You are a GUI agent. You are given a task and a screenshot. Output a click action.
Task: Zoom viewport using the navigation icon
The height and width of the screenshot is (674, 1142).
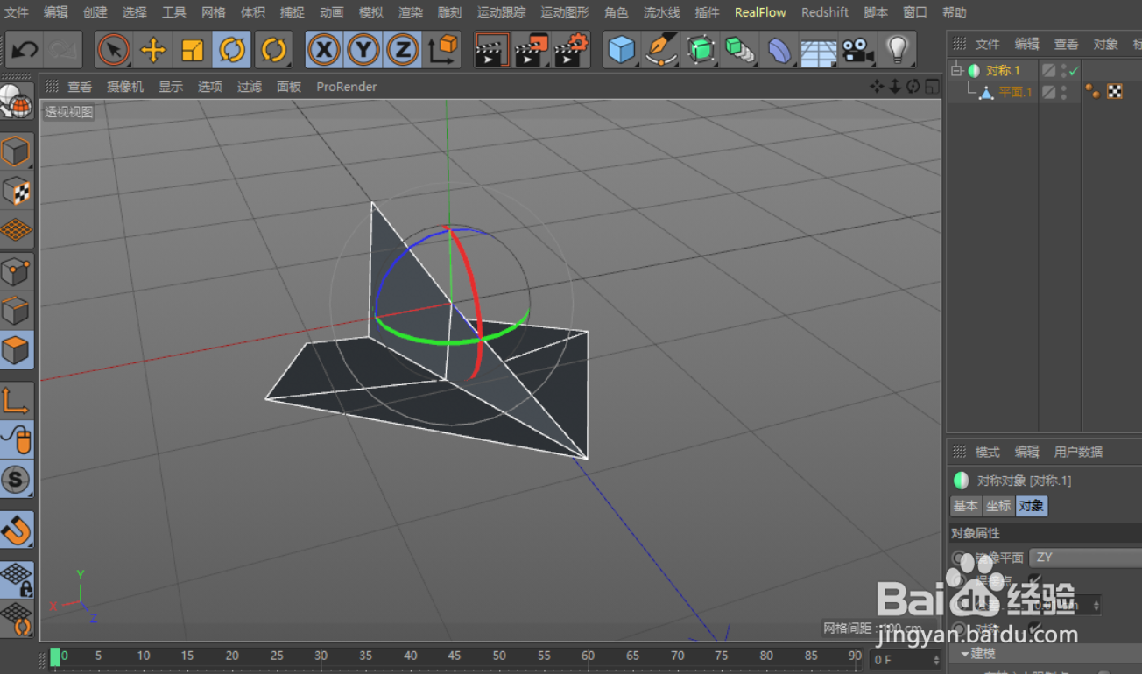[x=895, y=86]
